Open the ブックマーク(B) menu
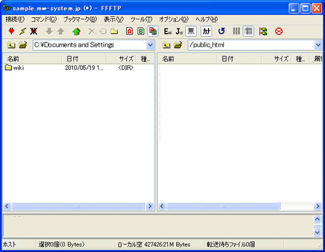325x252 pixels. tap(80, 19)
